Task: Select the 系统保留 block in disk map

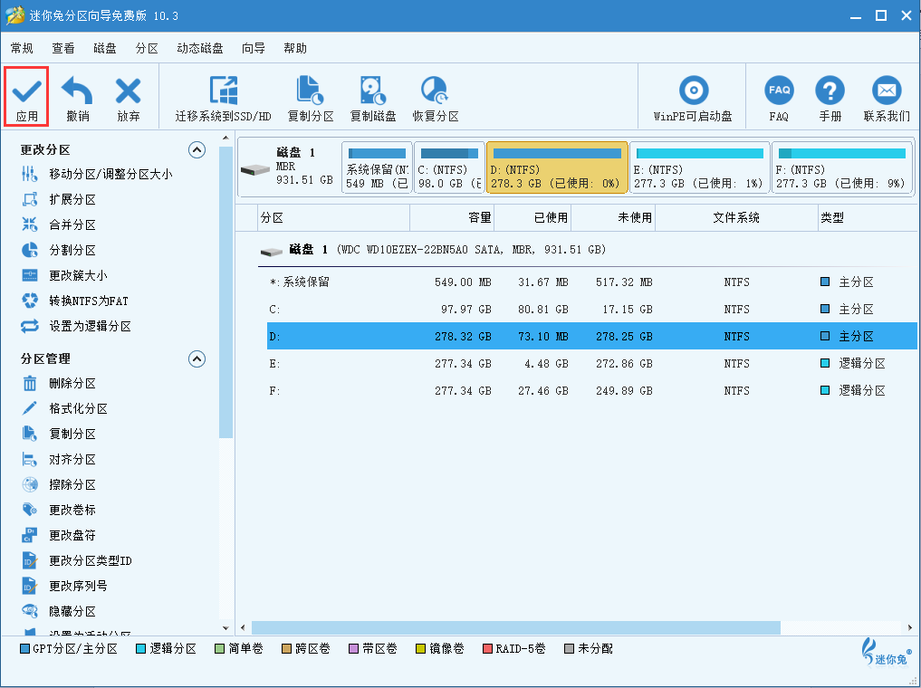Action: click(x=377, y=167)
